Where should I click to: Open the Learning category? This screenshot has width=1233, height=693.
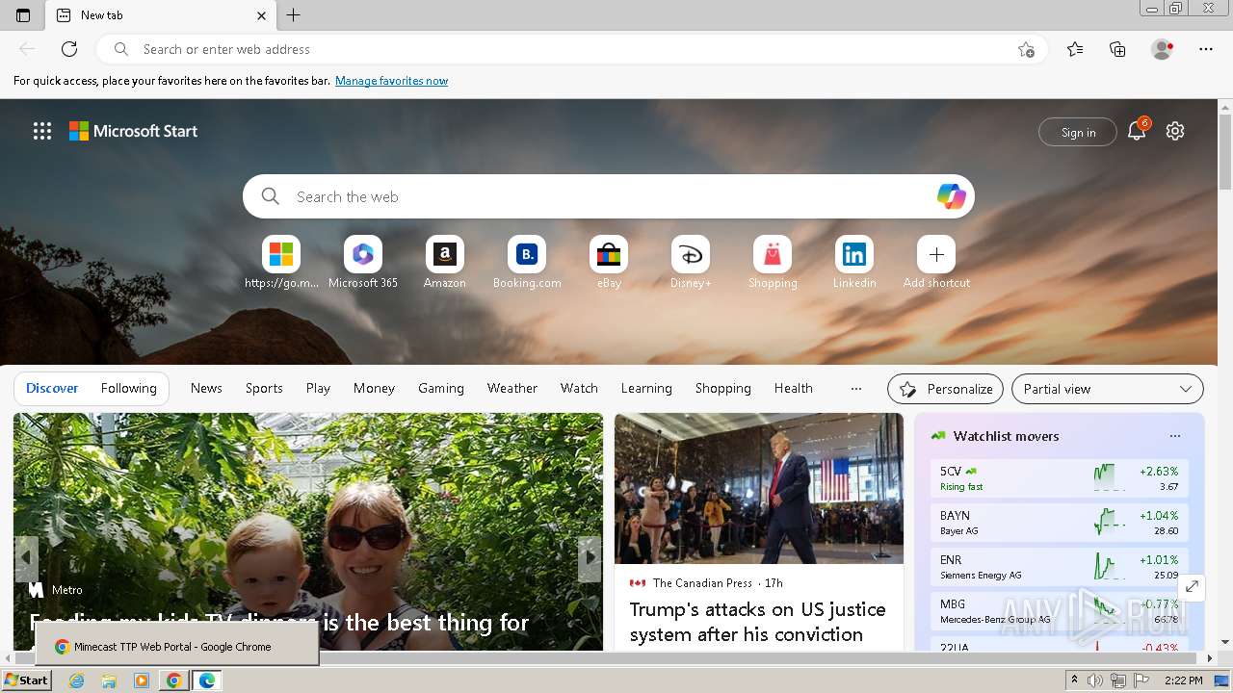pyautogui.click(x=646, y=388)
